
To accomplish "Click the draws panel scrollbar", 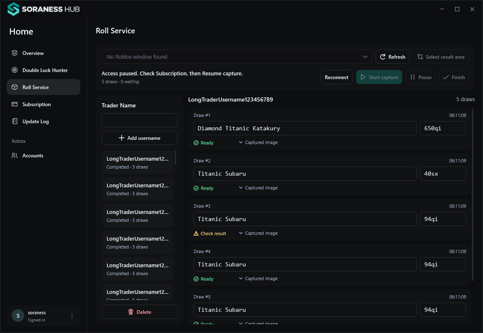I will [473, 194].
